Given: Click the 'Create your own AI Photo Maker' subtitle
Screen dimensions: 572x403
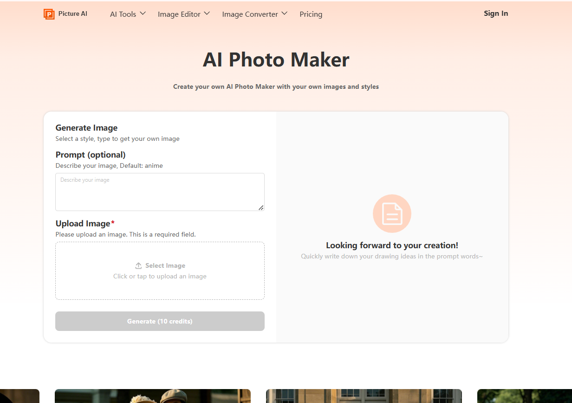Looking at the screenshot, I should [276, 86].
